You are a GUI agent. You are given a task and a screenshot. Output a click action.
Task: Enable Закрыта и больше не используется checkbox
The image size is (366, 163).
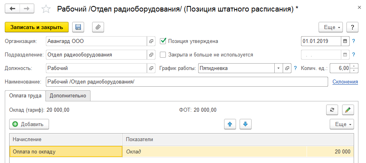point(163,55)
